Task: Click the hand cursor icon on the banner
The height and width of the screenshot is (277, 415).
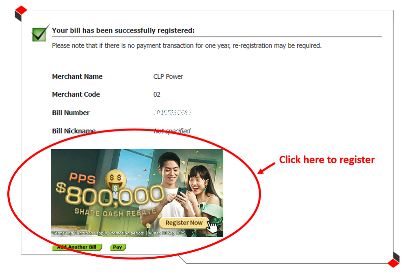Action: coord(212,227)
